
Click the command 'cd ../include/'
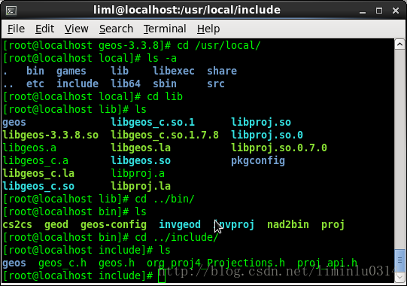click(x=177, y=237)
